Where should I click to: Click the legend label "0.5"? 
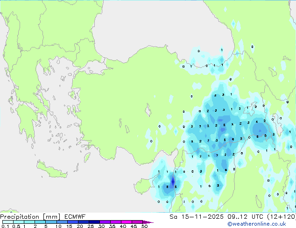pyautogui.click(x=16, y=226)
